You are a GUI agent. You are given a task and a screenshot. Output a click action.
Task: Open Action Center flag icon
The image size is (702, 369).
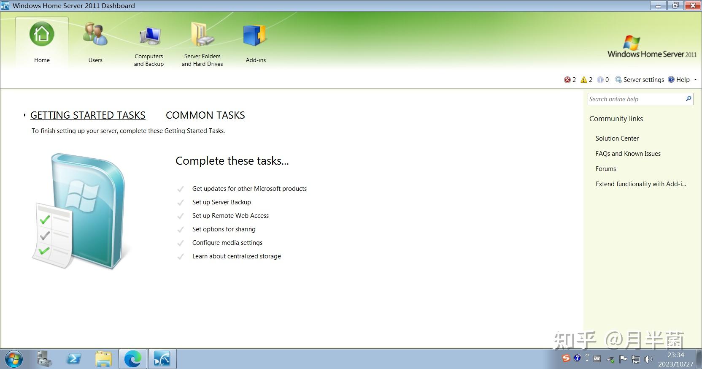click(x=623, y=359)
